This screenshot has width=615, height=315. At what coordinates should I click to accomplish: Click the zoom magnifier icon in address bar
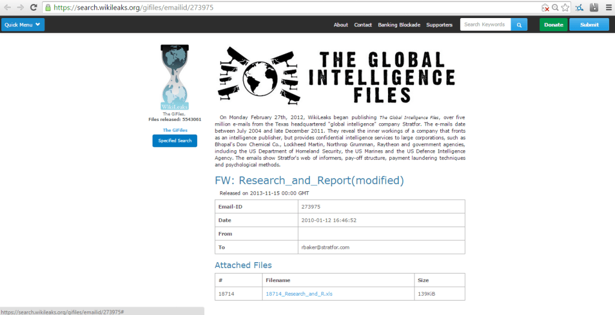pyautogui.click(x=556, y=8)
